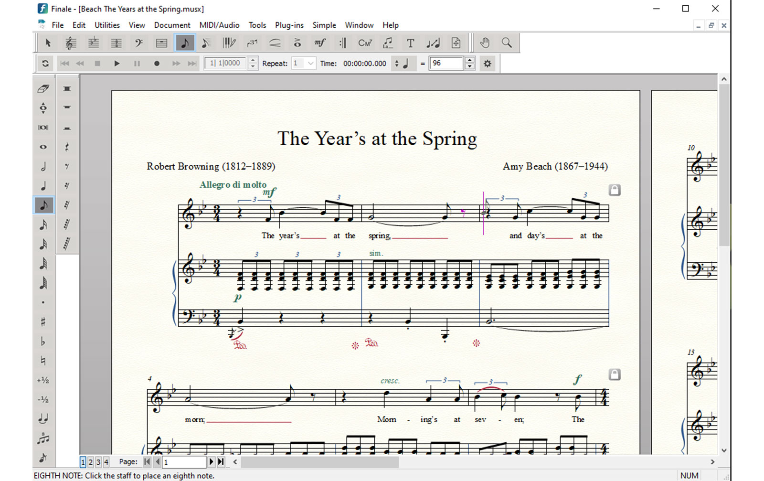The width and height of the screenshot is (764, 481).
Task: Choose the whole note duration
Action: (x=43, y=147)
